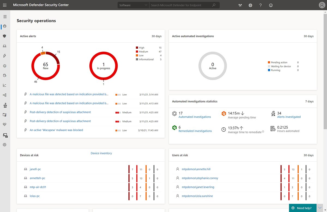Open the help question mark icon
The width and height of the screenshot is (327, 212).
(x=261, y=5)
